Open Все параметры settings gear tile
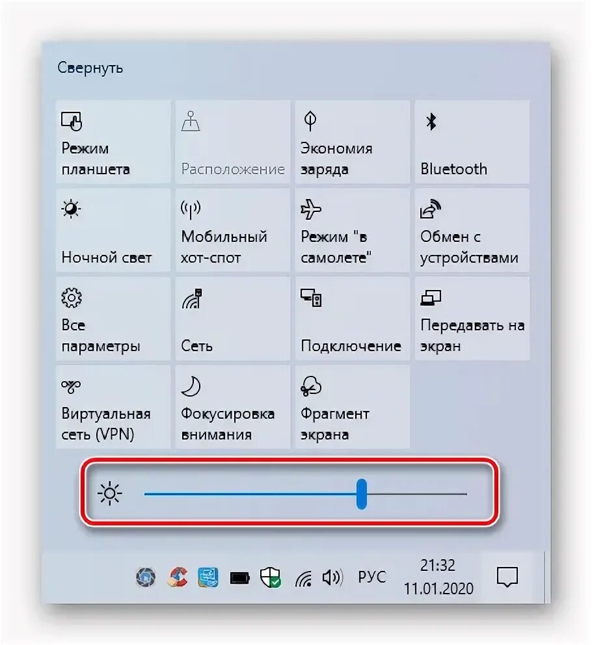This screenshot has height=645, width=592. (113, 319)
